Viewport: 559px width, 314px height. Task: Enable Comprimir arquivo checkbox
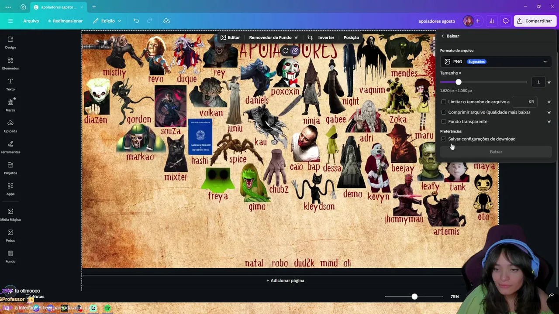(444, 112)
